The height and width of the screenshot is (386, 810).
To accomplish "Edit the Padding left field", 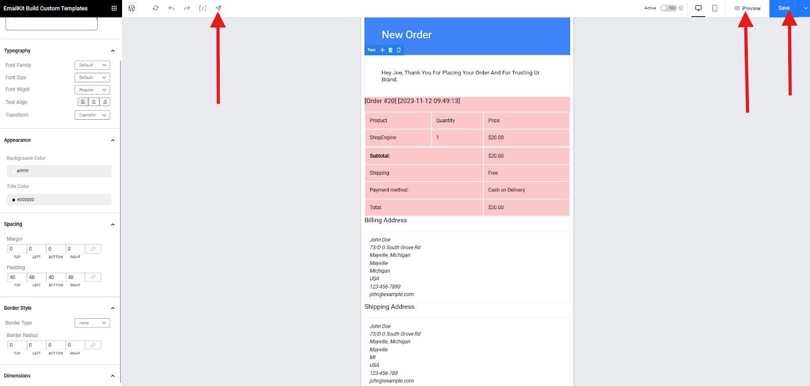I will [x=36, y=277].
